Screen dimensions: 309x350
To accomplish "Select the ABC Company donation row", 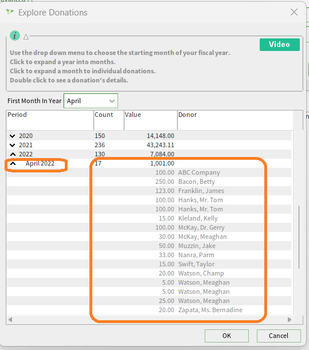I will pyautogui.click(x=149, y=172).
